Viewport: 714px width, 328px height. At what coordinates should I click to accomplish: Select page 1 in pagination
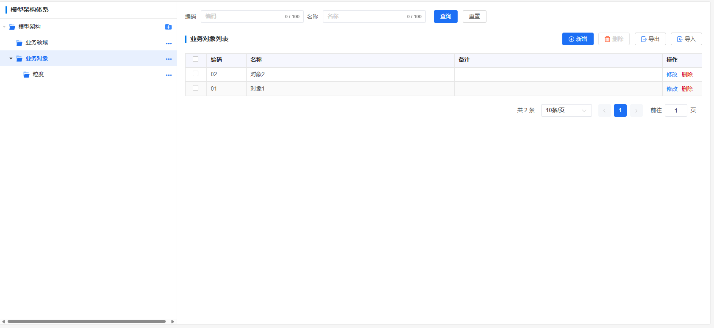point(620,110)
